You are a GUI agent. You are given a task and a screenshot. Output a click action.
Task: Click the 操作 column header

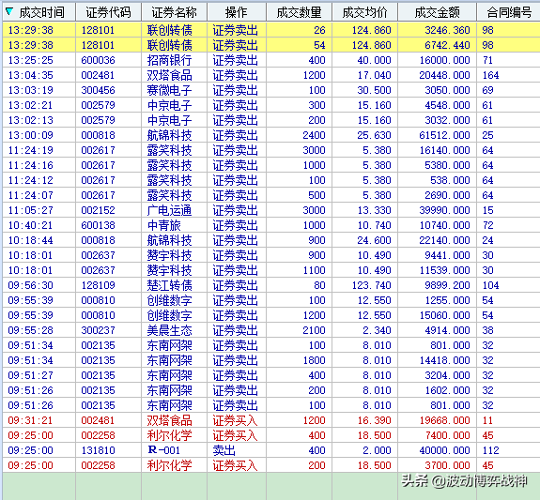tap(237, 12)
